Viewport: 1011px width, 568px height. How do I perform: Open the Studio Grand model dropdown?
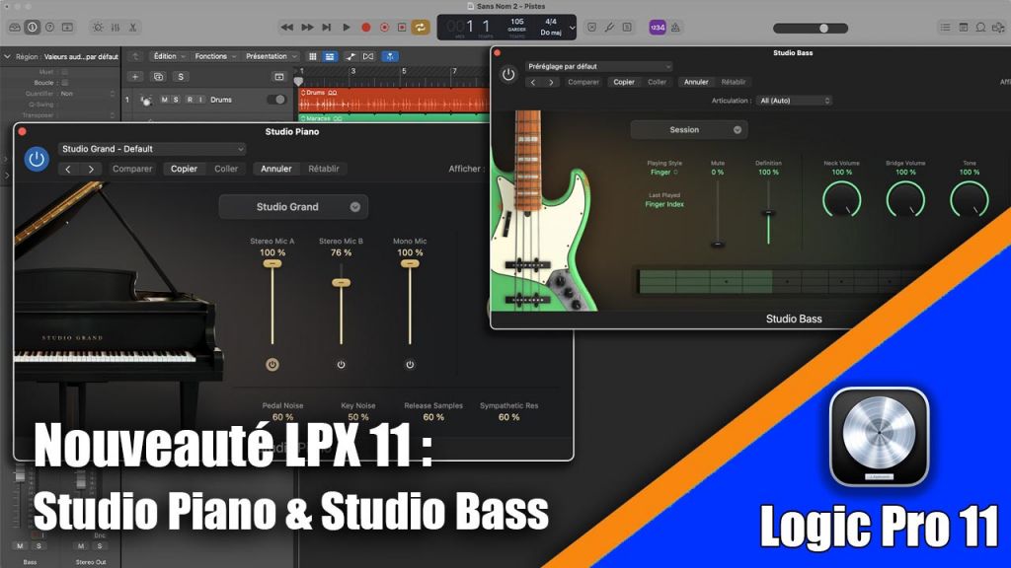[294, 207]
